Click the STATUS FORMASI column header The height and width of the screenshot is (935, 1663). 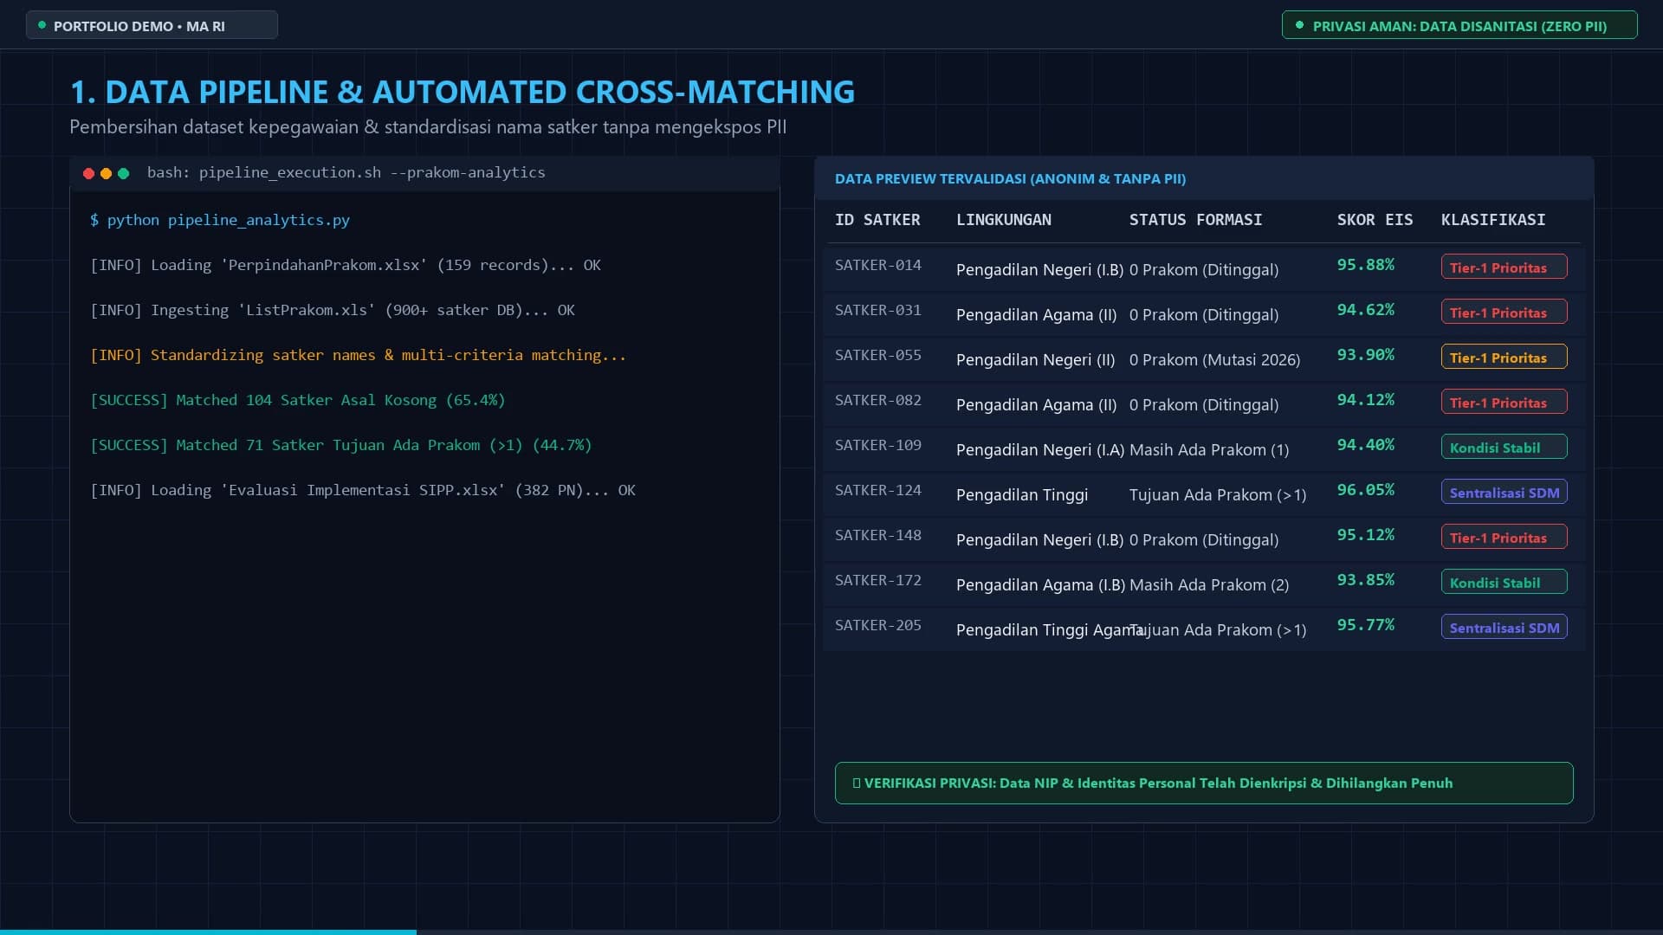(1195, 220)
